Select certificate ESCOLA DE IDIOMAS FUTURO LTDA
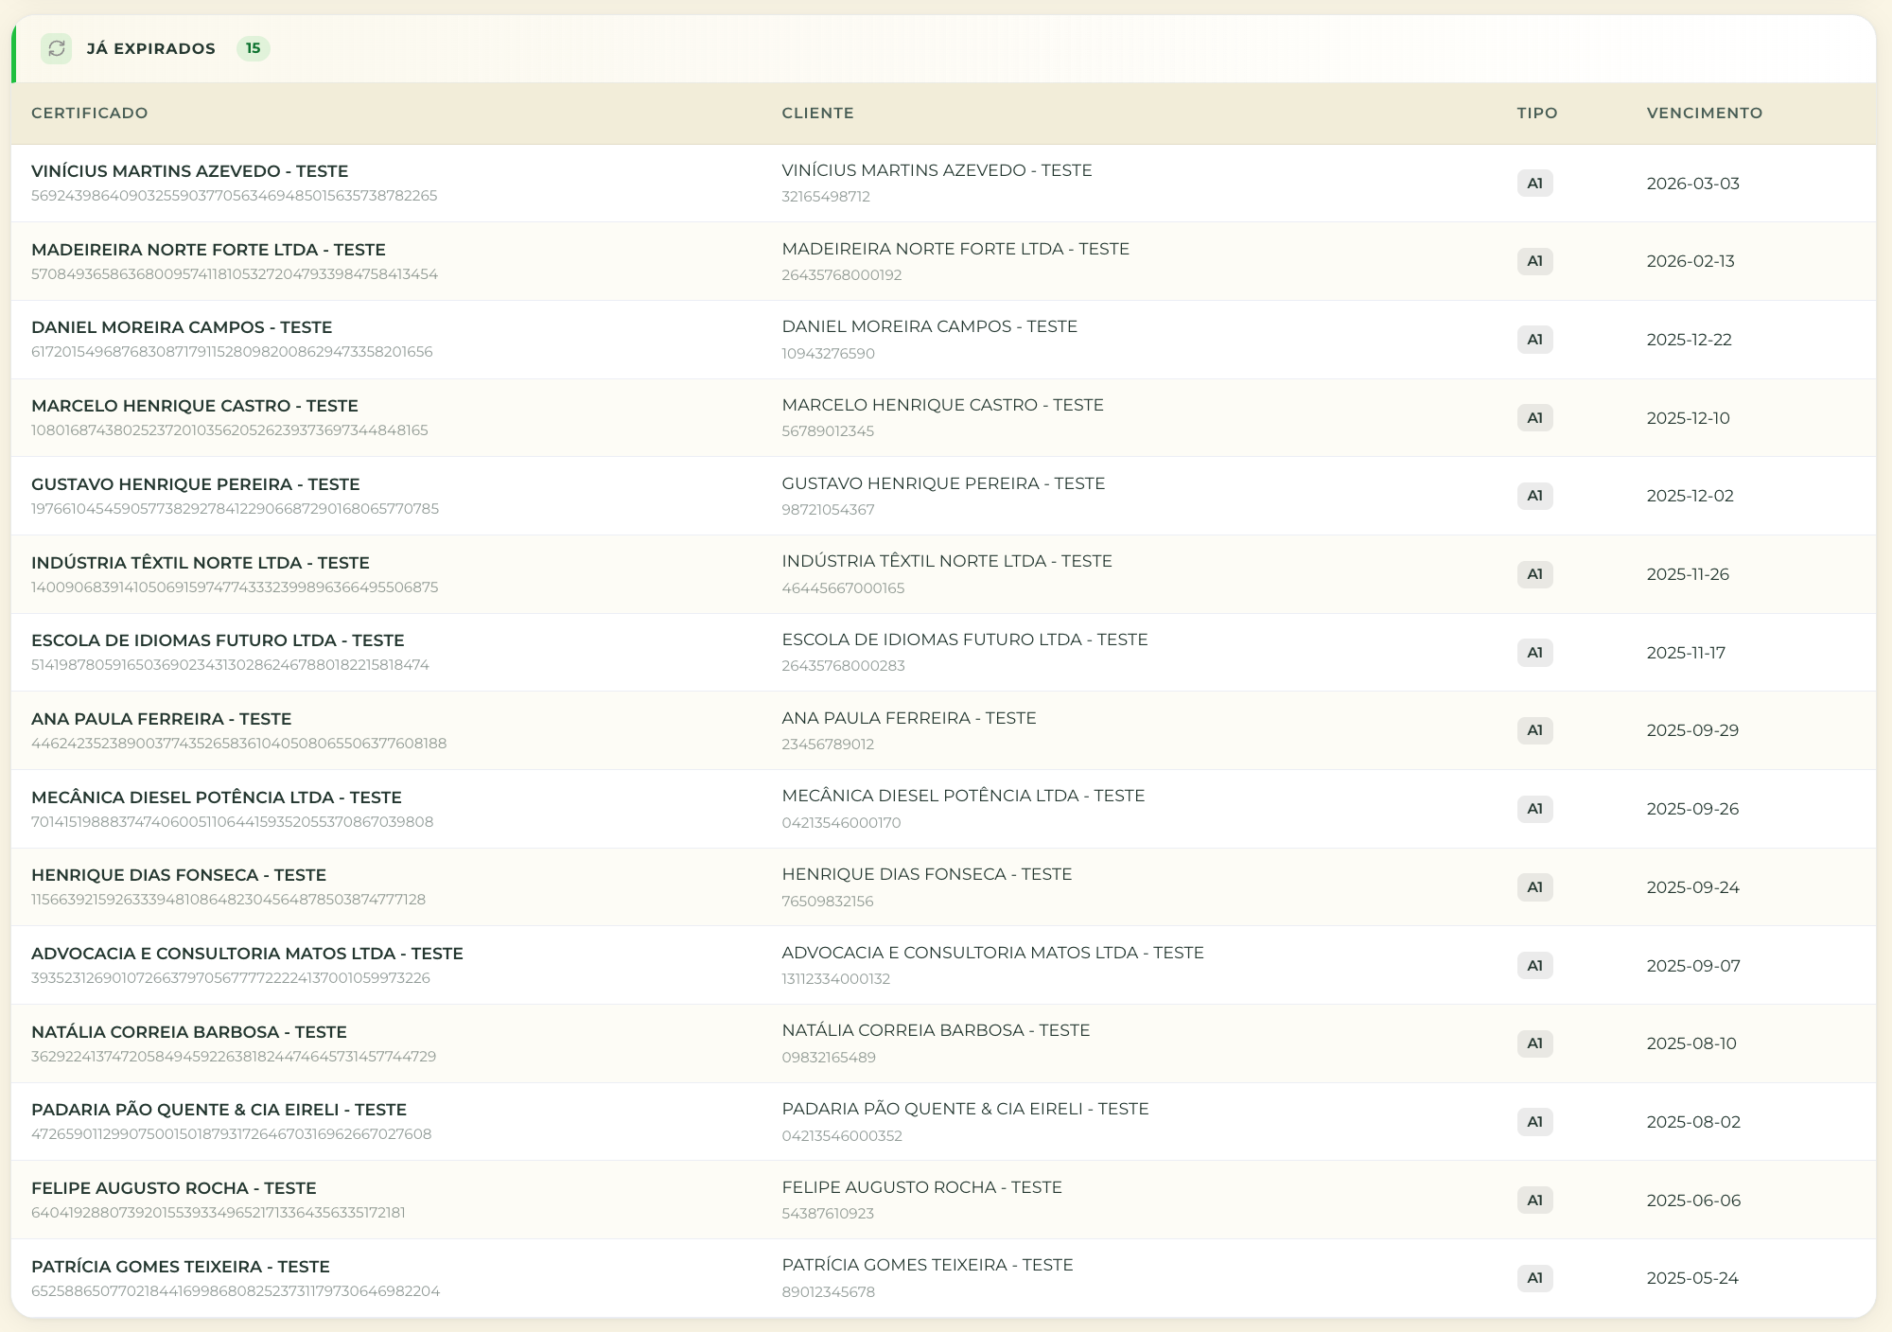Image resolution: width=1892 pixels, height=1332 pixels. 218,640
